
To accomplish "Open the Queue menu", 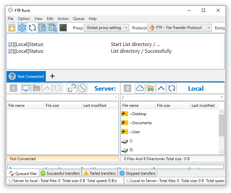I will tap(78, 19).
